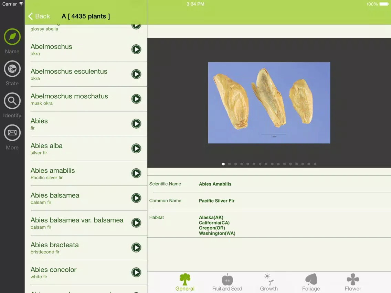
Task: Tap the battery icon in status bar
Action: (x=384, y=4)
